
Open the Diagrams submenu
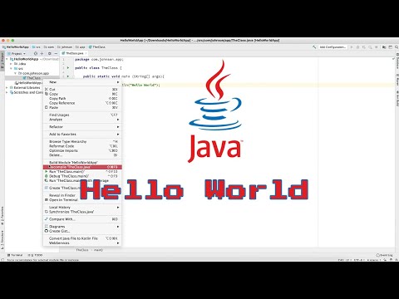pos(82,227)
